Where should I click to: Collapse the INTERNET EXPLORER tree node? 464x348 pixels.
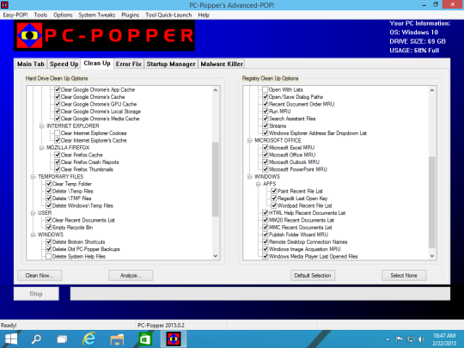[42, 125]
